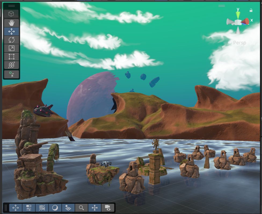Open the camera settings sliders icon in bottom toolbar
Image resolution: width=262 pixels, height=214 pixels.
point(28,208)
